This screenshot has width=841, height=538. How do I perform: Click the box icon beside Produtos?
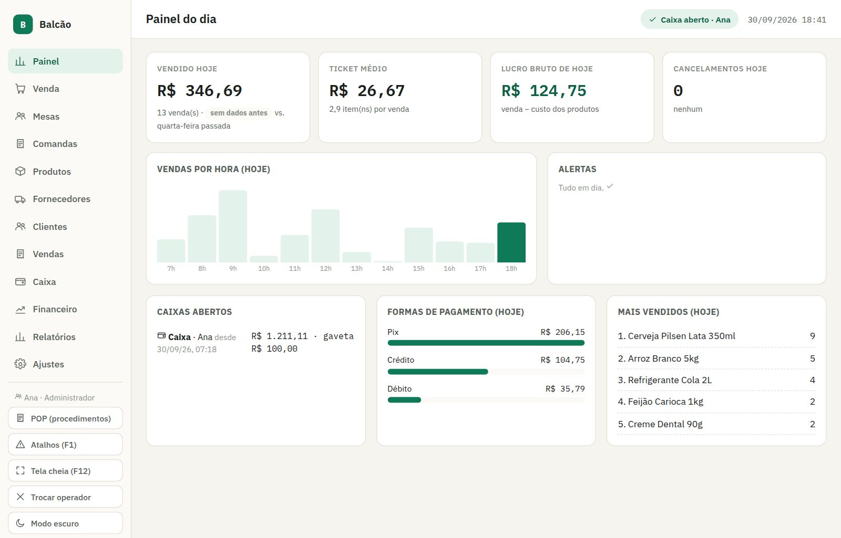tap(20, 172)
